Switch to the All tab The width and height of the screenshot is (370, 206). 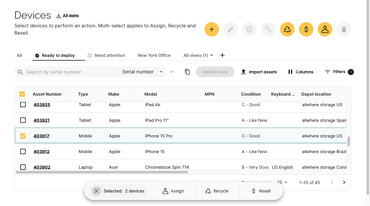tap(19, 55)
